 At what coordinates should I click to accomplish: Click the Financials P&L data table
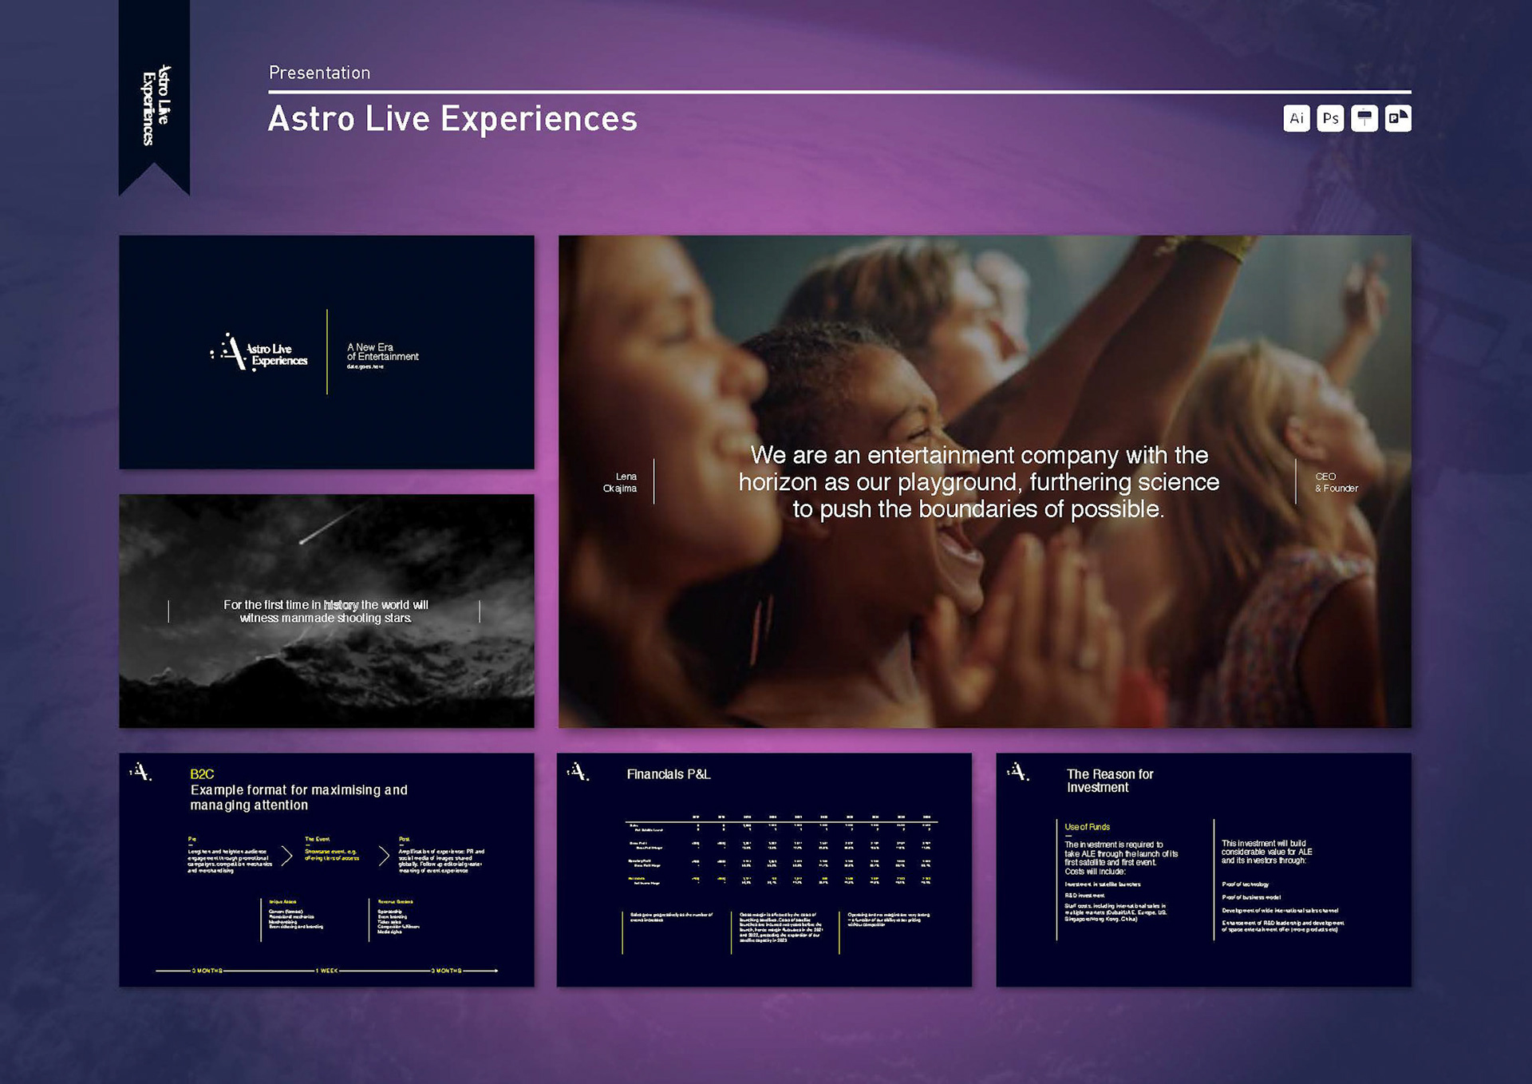click(x=780, y=850)
